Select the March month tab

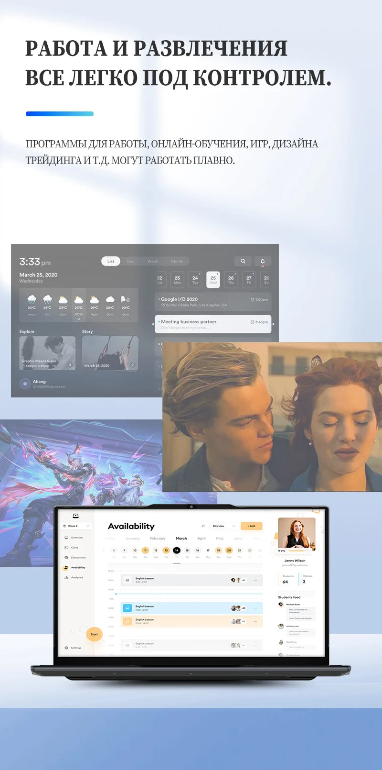[x=181, y=539]
